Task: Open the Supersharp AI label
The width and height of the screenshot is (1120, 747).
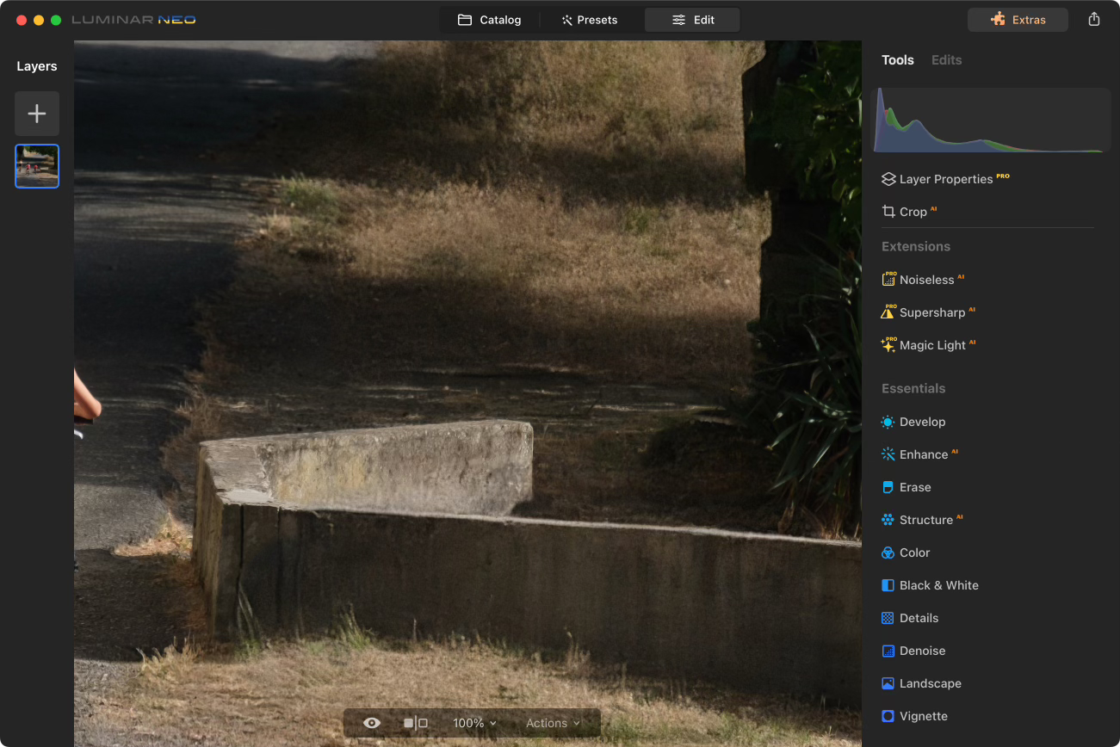Action: pyautogui.click(x=932, y=312)
